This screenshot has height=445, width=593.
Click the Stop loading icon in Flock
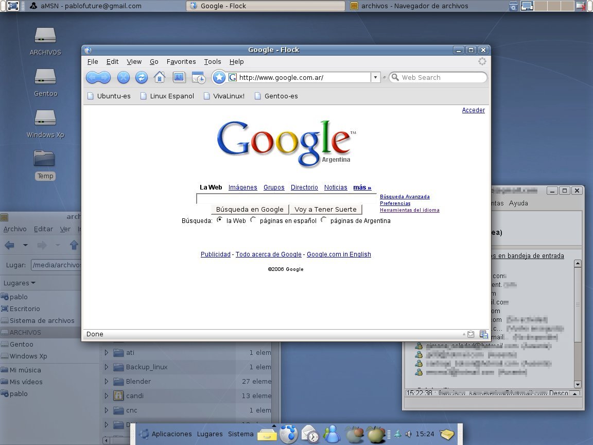[124, 78]
